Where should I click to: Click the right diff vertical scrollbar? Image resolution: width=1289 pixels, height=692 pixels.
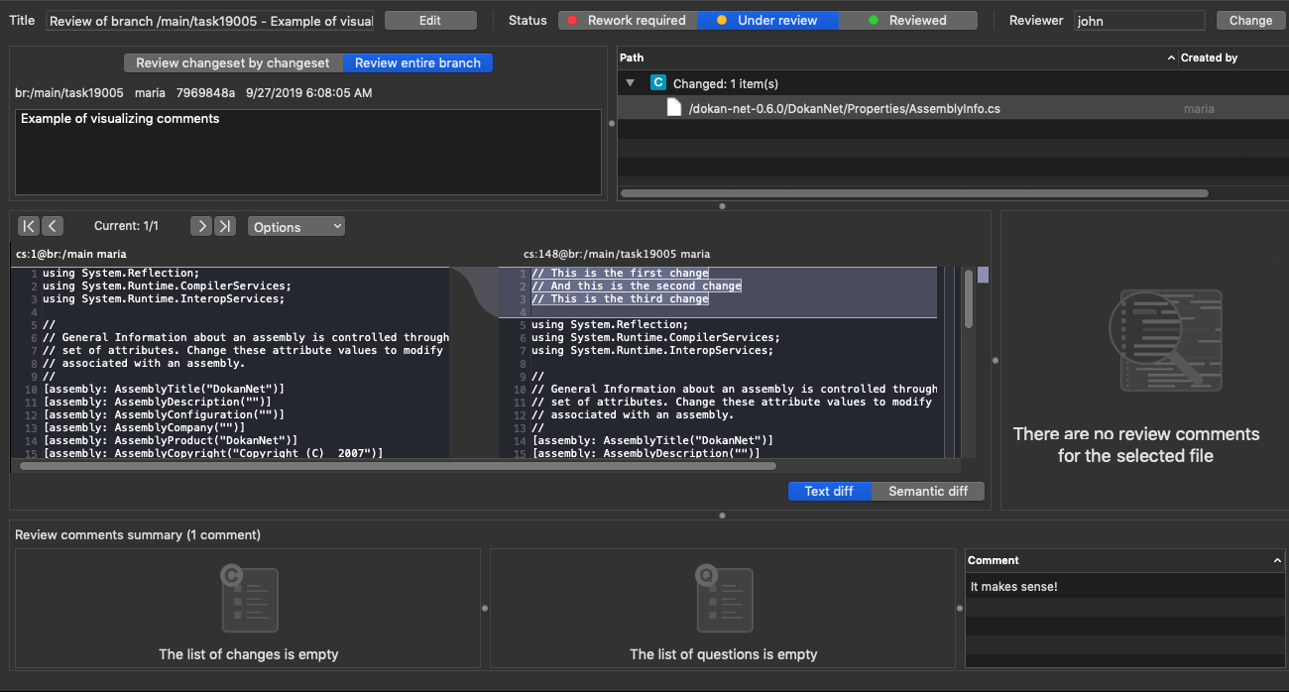pos(969,298)
